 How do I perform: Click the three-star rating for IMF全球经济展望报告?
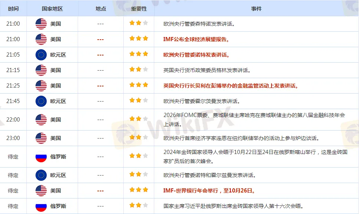(x=138, y=39)
